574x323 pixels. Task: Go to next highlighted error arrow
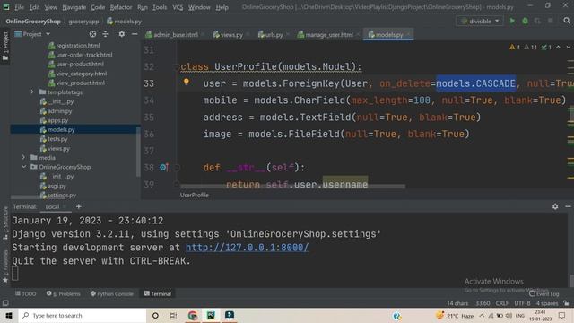pos(568,48)
